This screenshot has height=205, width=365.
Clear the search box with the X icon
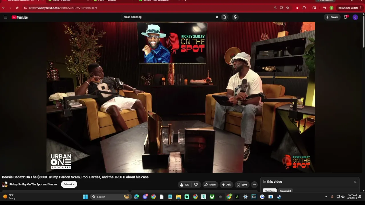pos(217,17)
